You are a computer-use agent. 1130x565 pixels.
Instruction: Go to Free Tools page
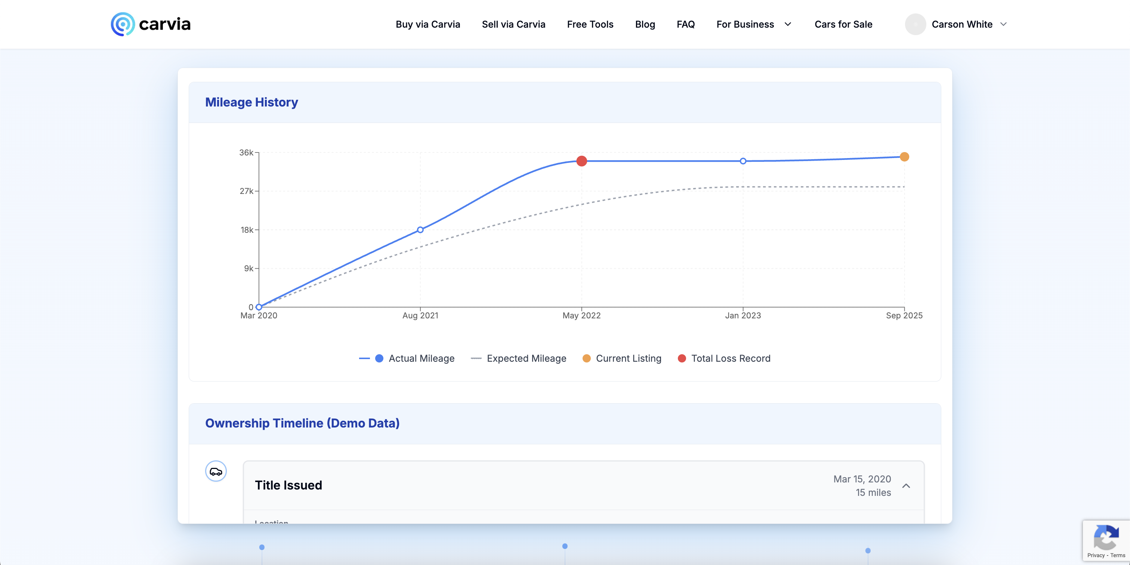(x=590, y=24)
